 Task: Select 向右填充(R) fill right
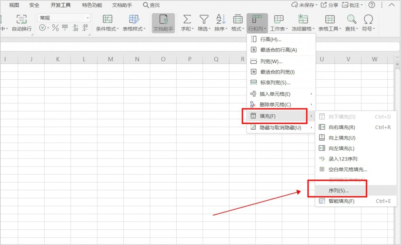pos(356,127)
